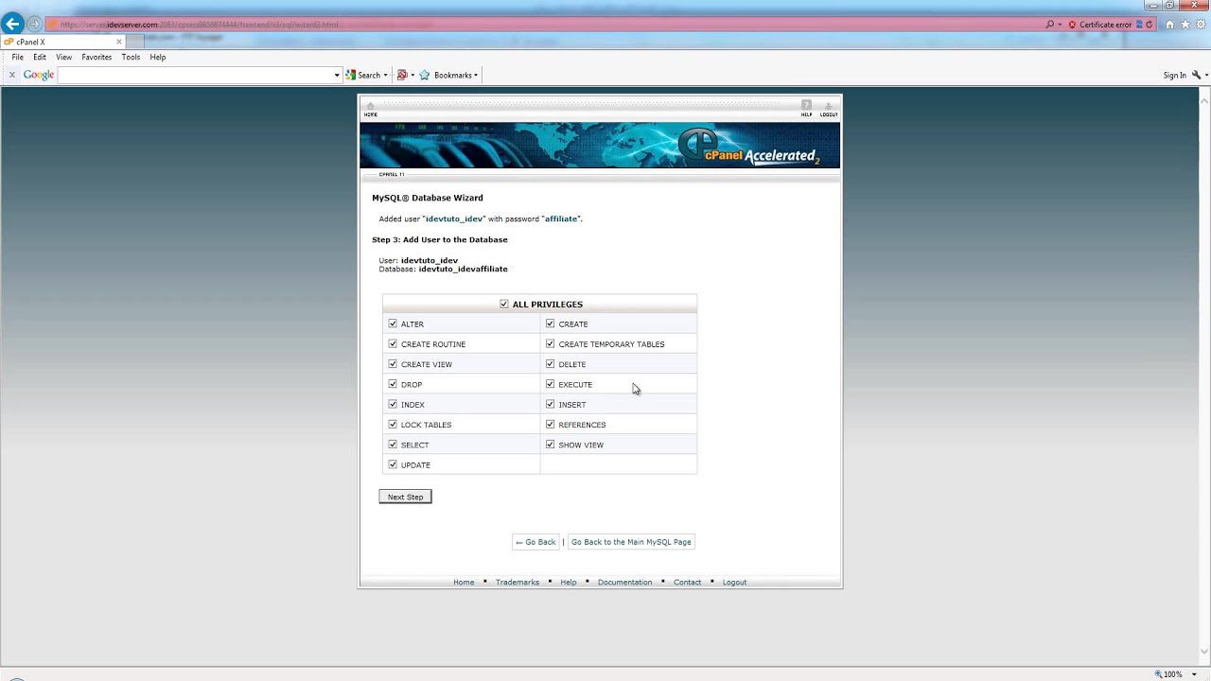Uncheck the ALTER privilege
The image size is (1211, 681).
coord(393,323)
